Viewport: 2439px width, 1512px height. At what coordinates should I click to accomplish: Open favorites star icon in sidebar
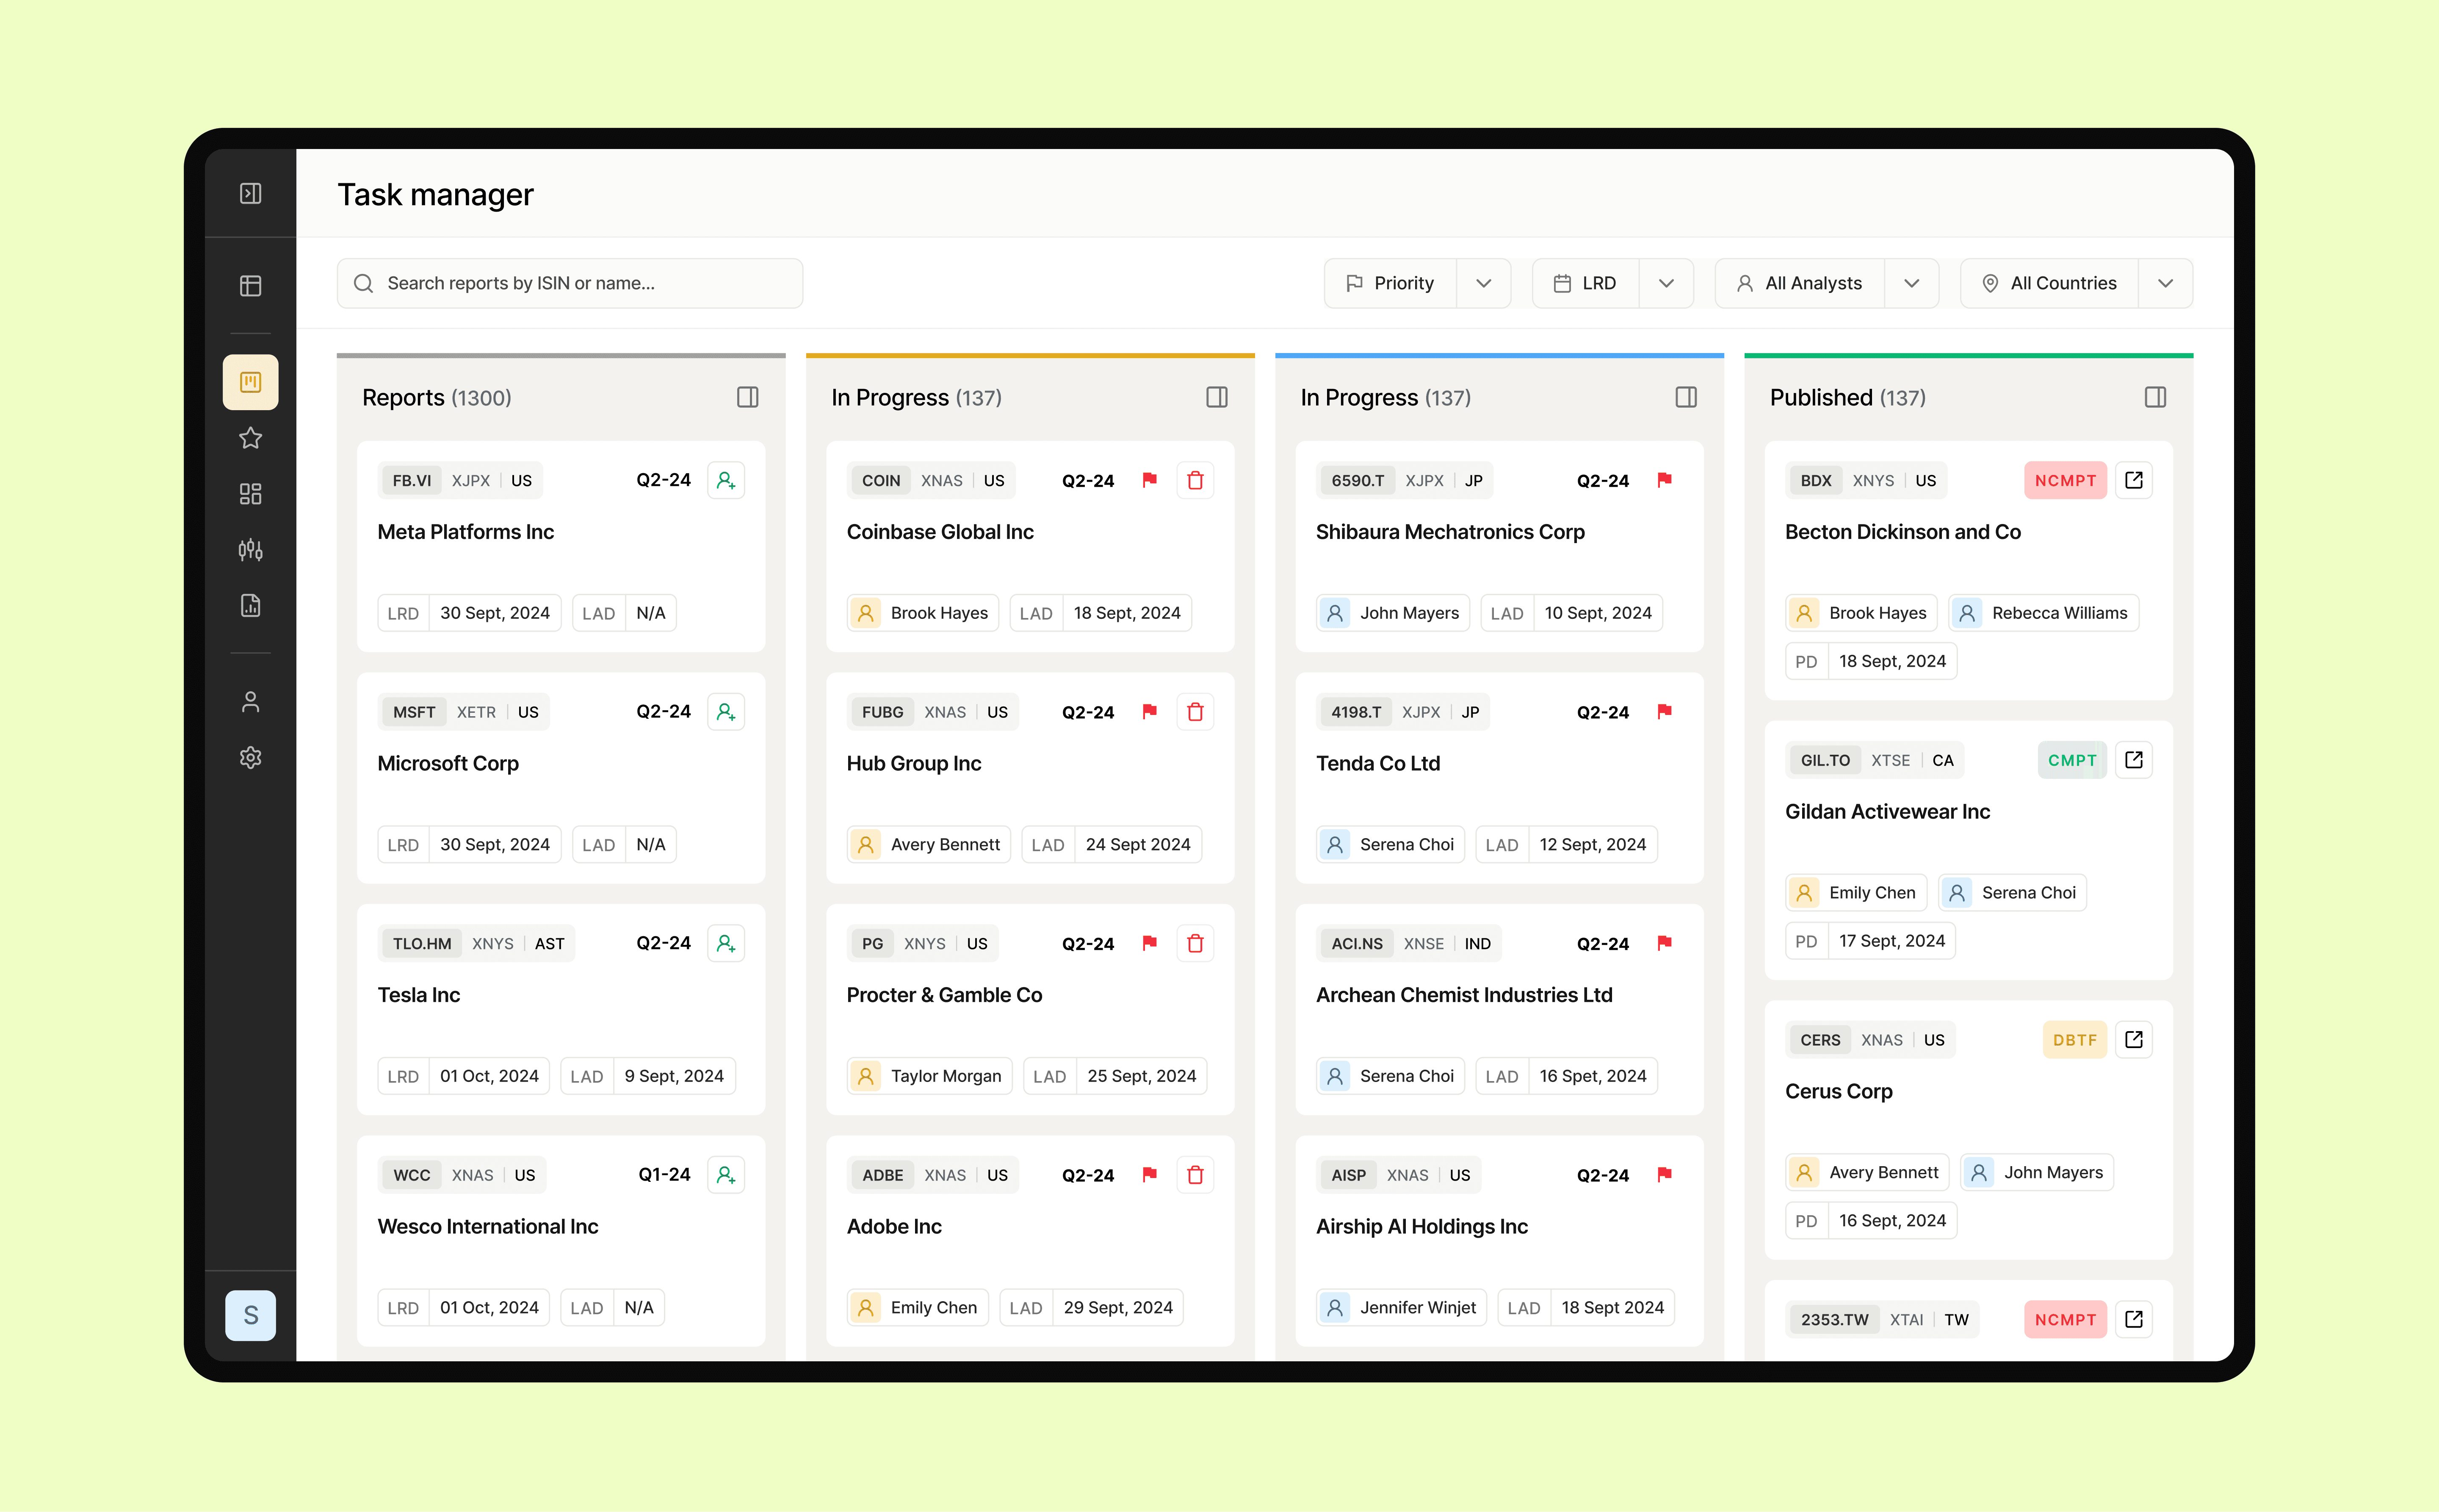(x=250, y=438)
